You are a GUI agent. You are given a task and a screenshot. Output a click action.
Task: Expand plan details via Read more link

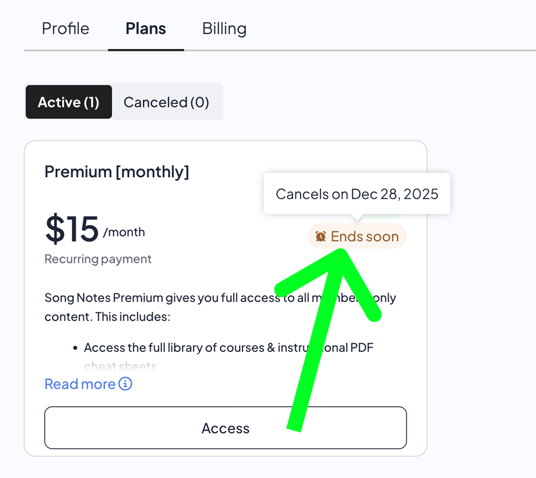tap(80, 384)
